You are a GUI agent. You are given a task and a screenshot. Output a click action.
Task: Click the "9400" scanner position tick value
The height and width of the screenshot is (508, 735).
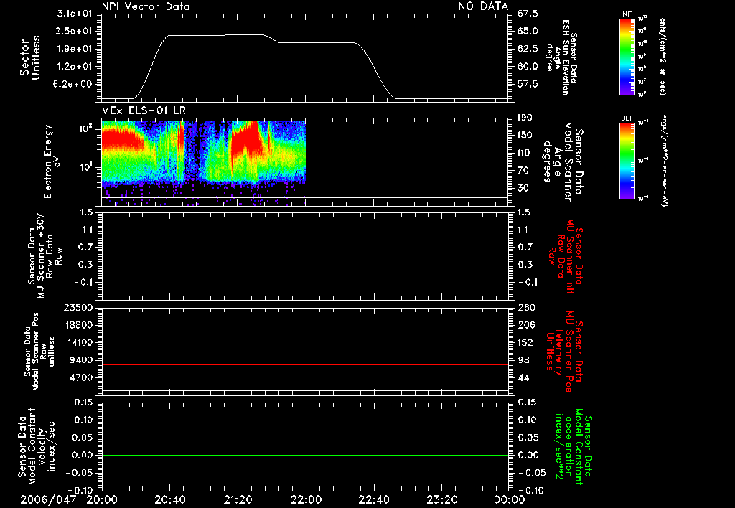pos(82,360)
